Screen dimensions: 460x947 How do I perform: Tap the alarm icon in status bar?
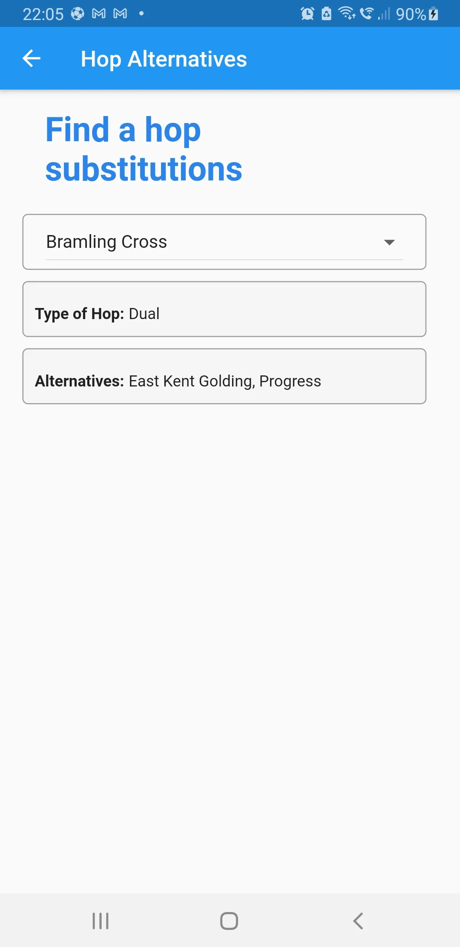(x=308, y=14)
